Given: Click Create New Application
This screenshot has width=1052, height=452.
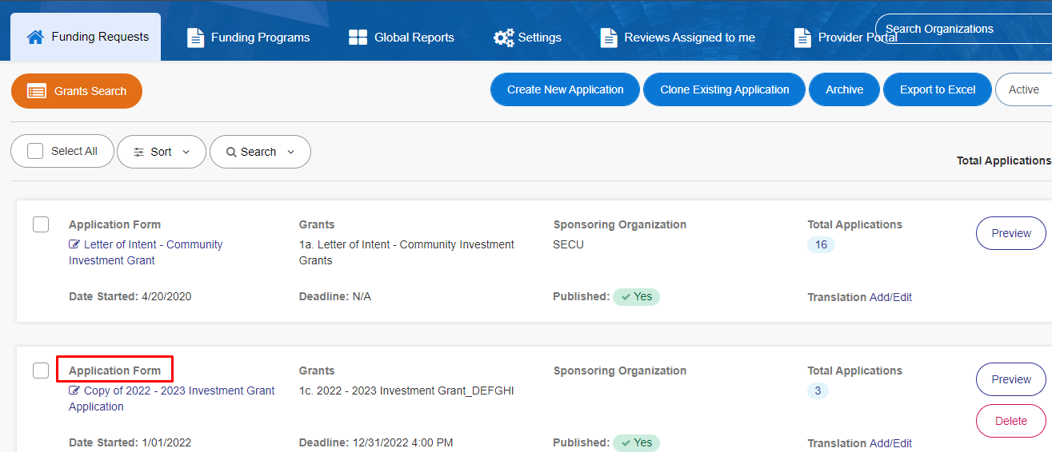Looking at the screenshot, I should coord(565,89).
